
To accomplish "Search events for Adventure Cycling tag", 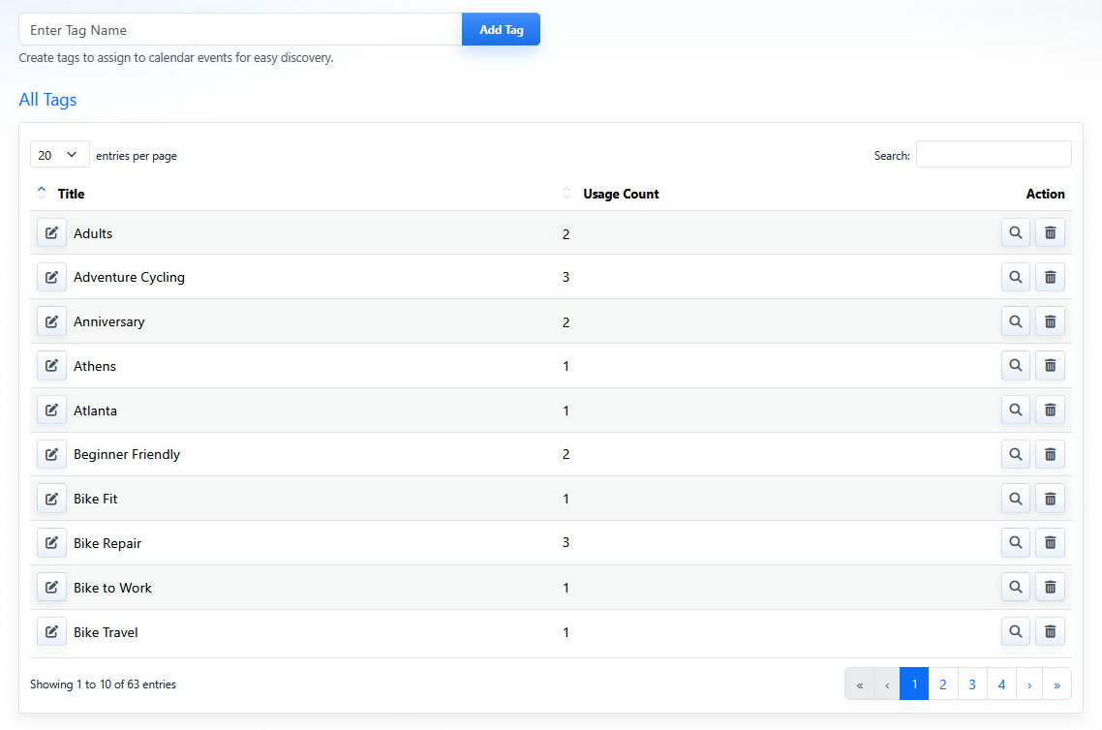I will [1016, 277].
